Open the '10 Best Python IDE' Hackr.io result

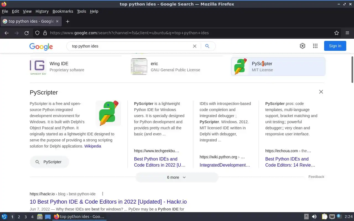(x=108, y=202)
